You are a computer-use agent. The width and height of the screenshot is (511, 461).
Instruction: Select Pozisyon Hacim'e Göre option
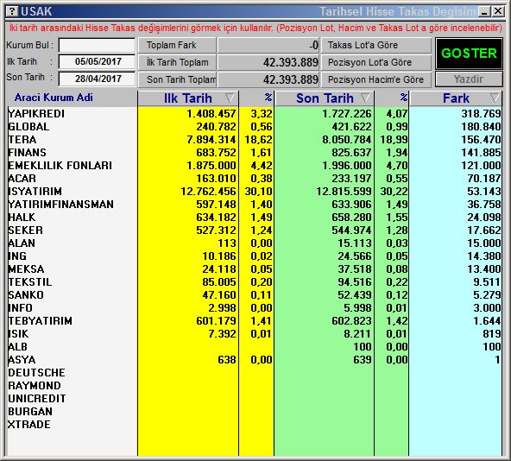coord(376,79)
